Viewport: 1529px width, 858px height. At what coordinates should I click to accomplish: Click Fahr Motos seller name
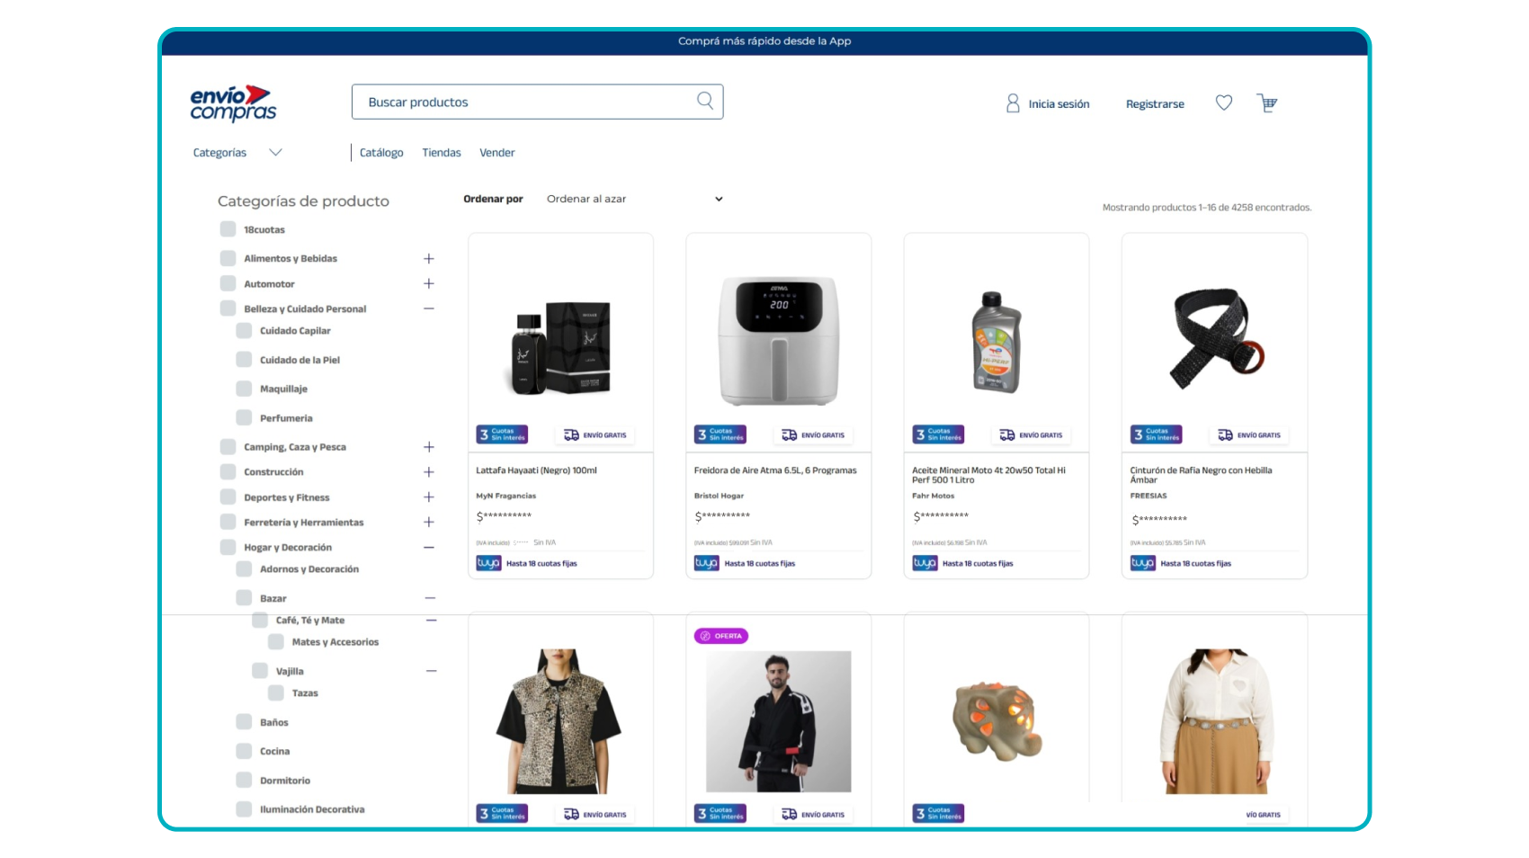tap(933, 496)
